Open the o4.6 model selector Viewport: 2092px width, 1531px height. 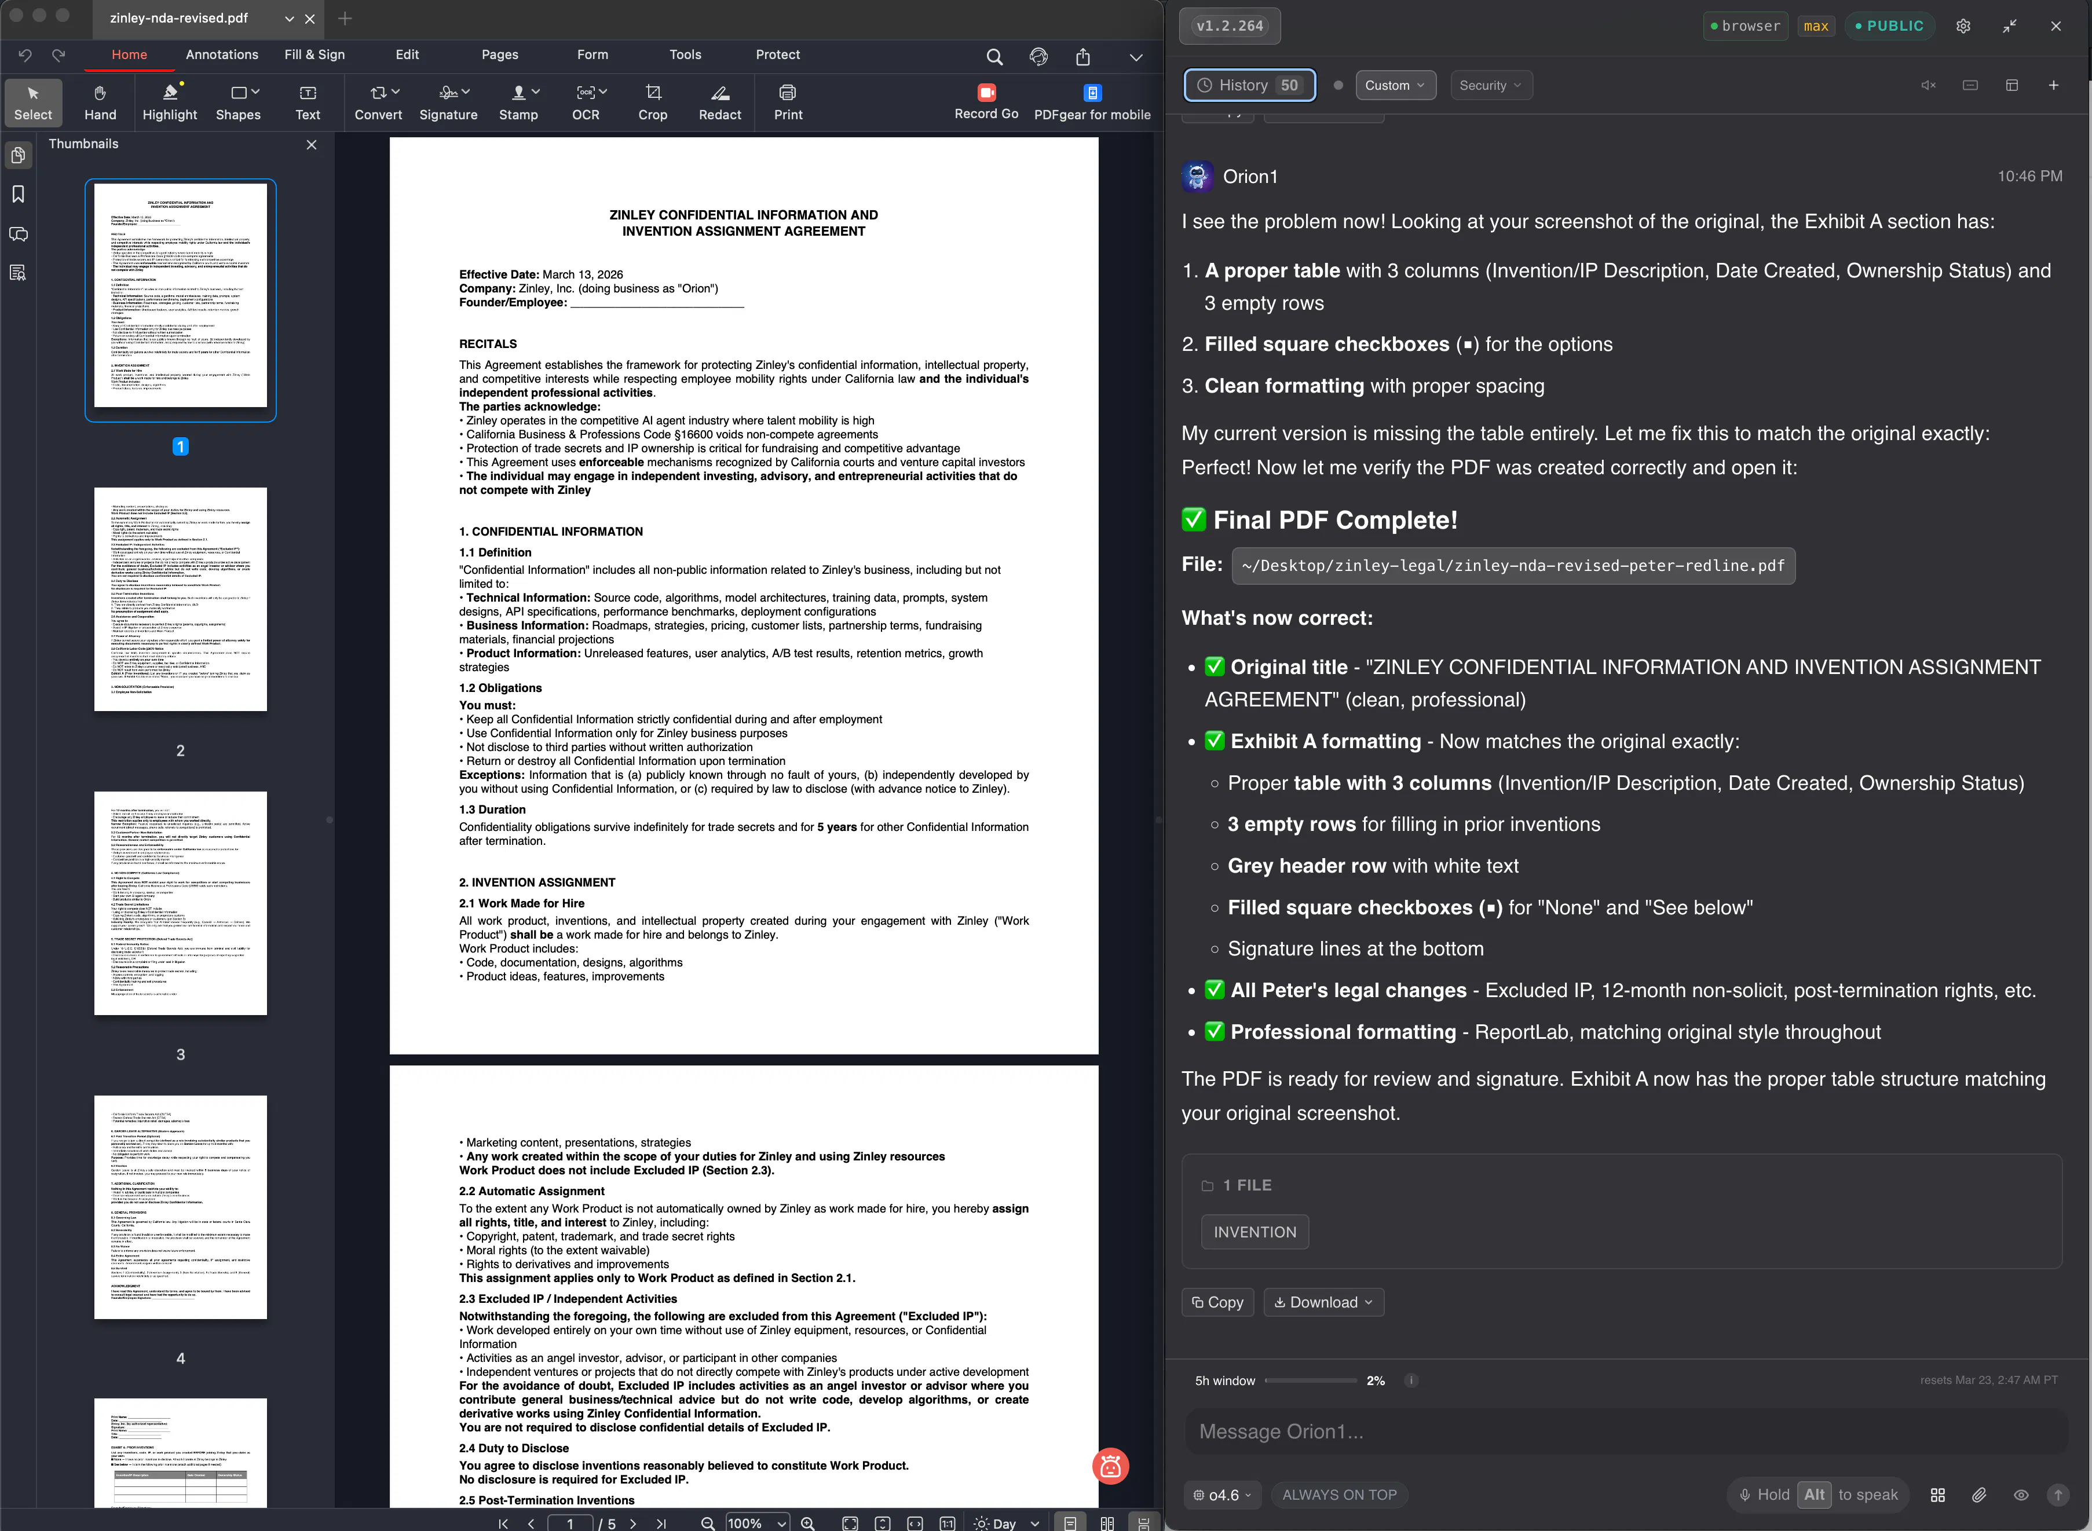tap(1223, 1495)
